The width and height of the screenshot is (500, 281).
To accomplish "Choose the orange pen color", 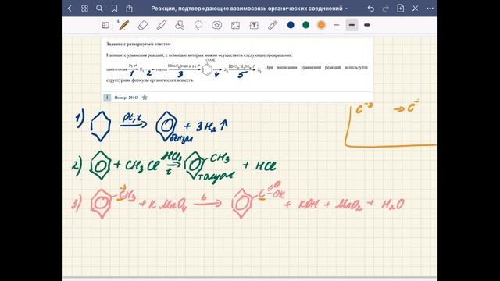I will pyautogui.click(x=321, y=25).
